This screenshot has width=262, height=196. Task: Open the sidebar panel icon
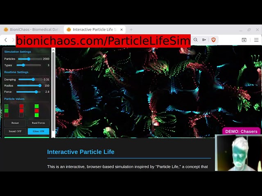[244, 40]
